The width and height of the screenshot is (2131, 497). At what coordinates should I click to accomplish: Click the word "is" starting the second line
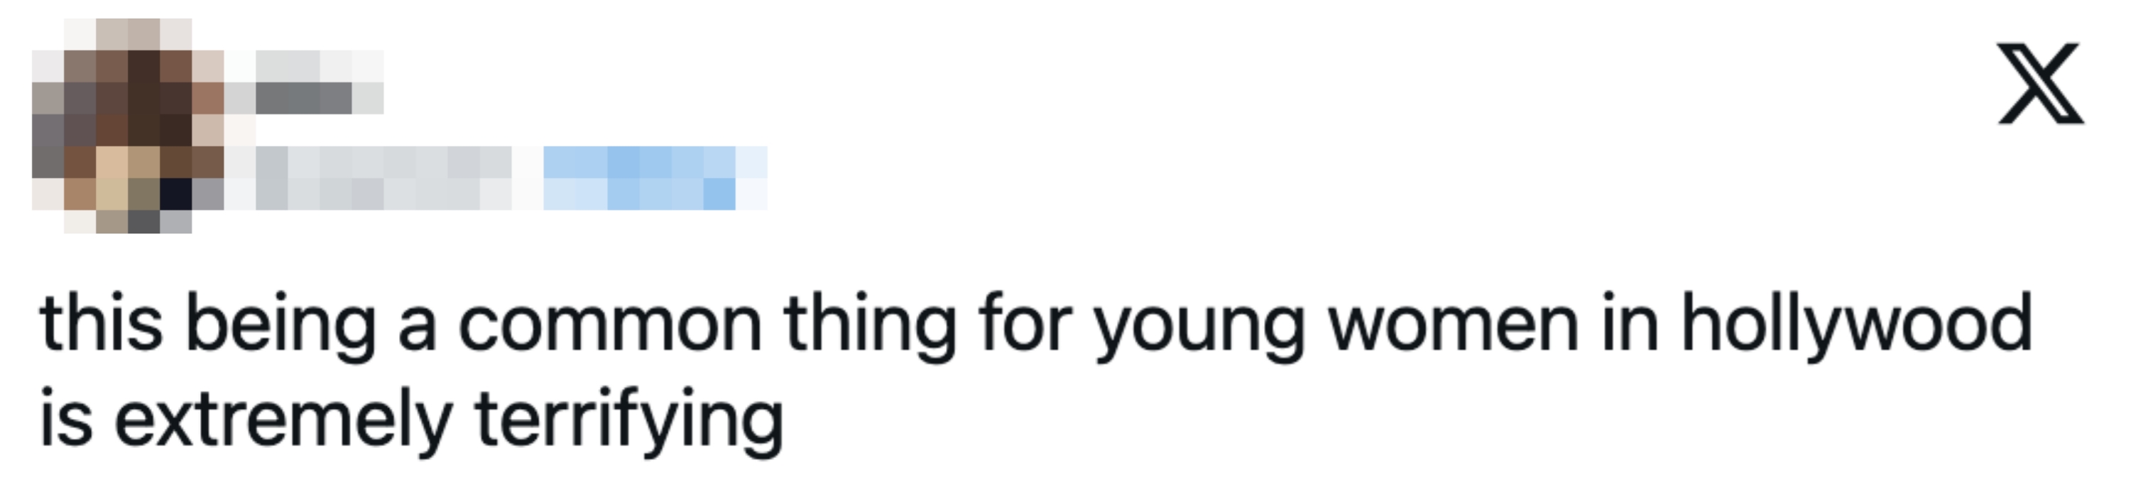(x=66, y=420)
